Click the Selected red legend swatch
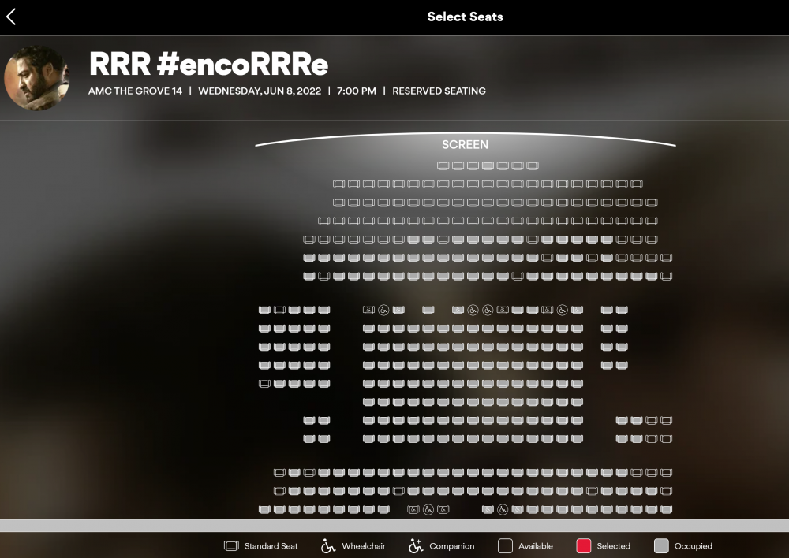 [584, 546]
